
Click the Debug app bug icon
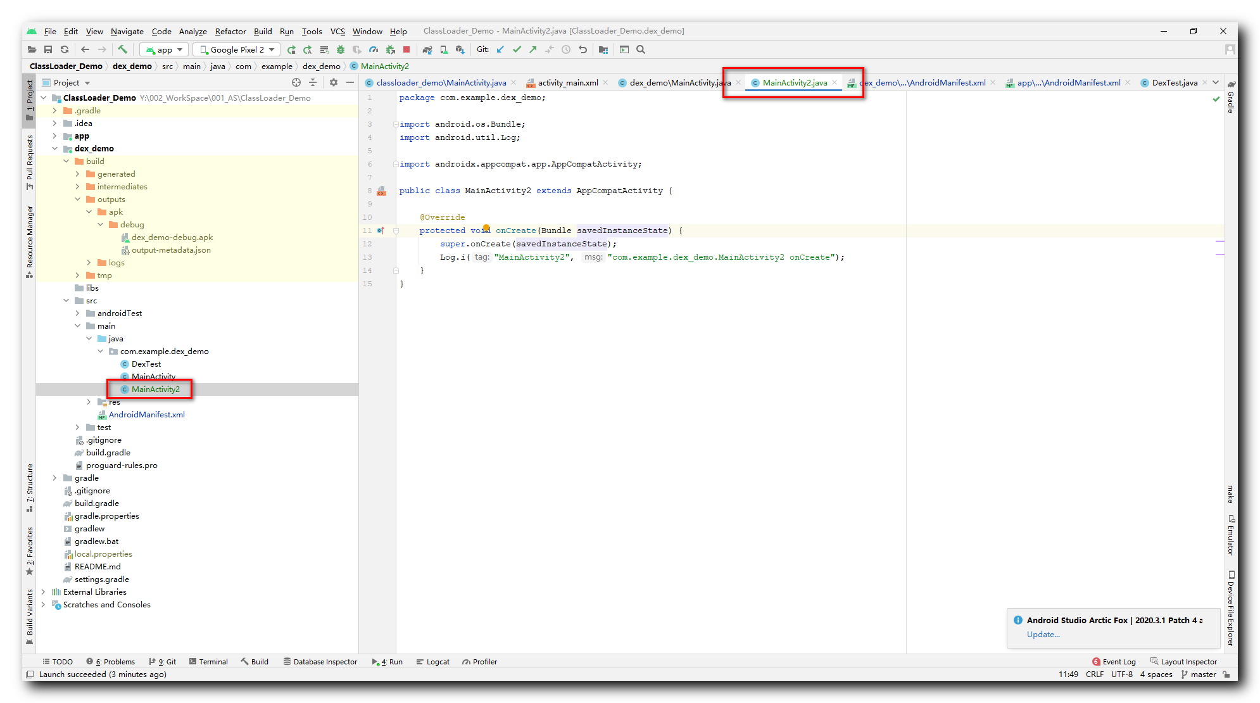pos(341,49)
